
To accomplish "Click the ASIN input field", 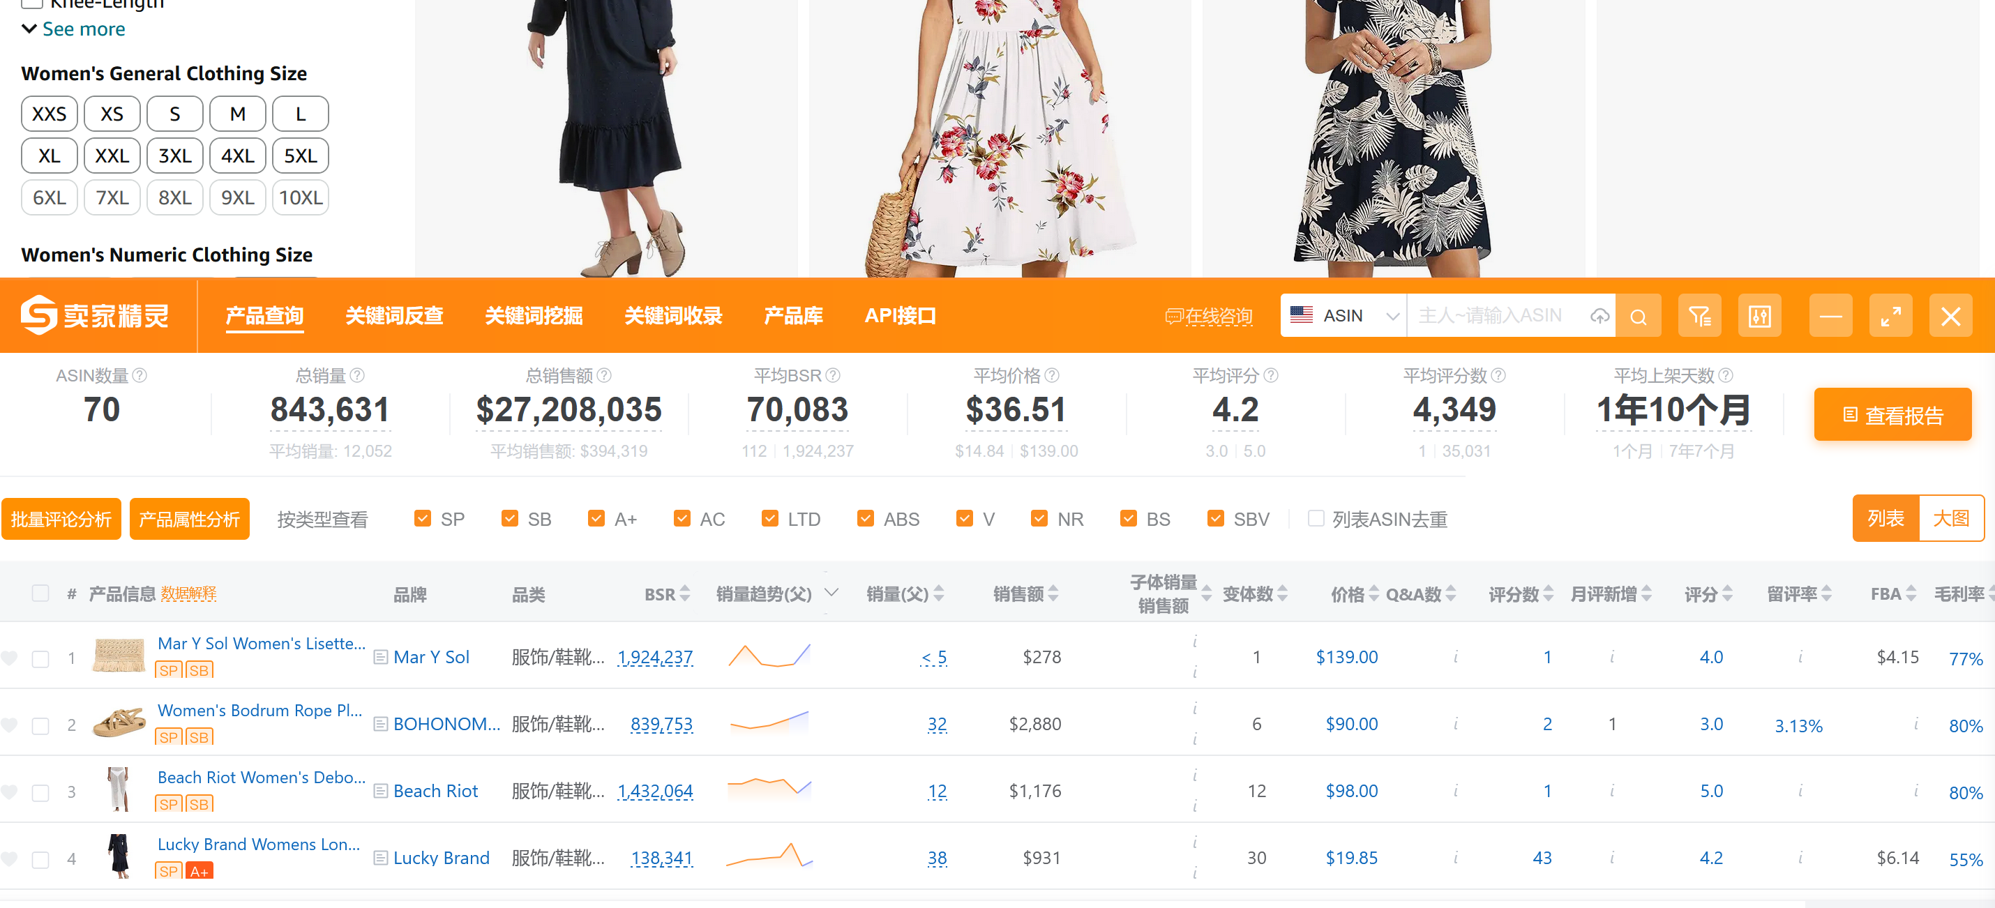I will (1490, 316).
